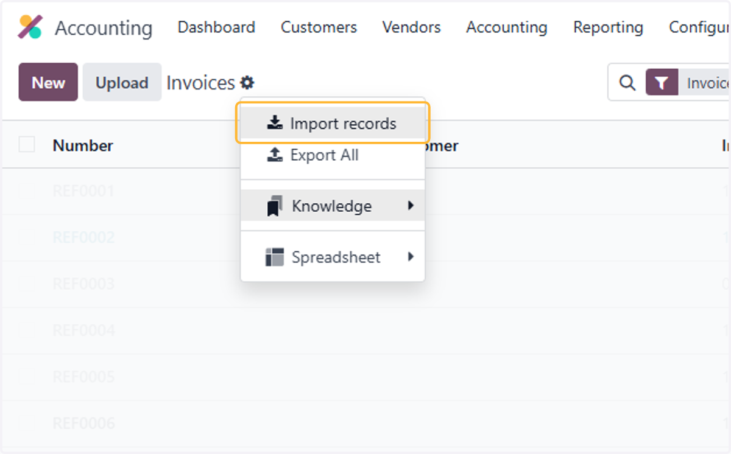This screenshot has height=454, width=731.
Task: Sort by the Number column header
Action: (x=83, y=145)
